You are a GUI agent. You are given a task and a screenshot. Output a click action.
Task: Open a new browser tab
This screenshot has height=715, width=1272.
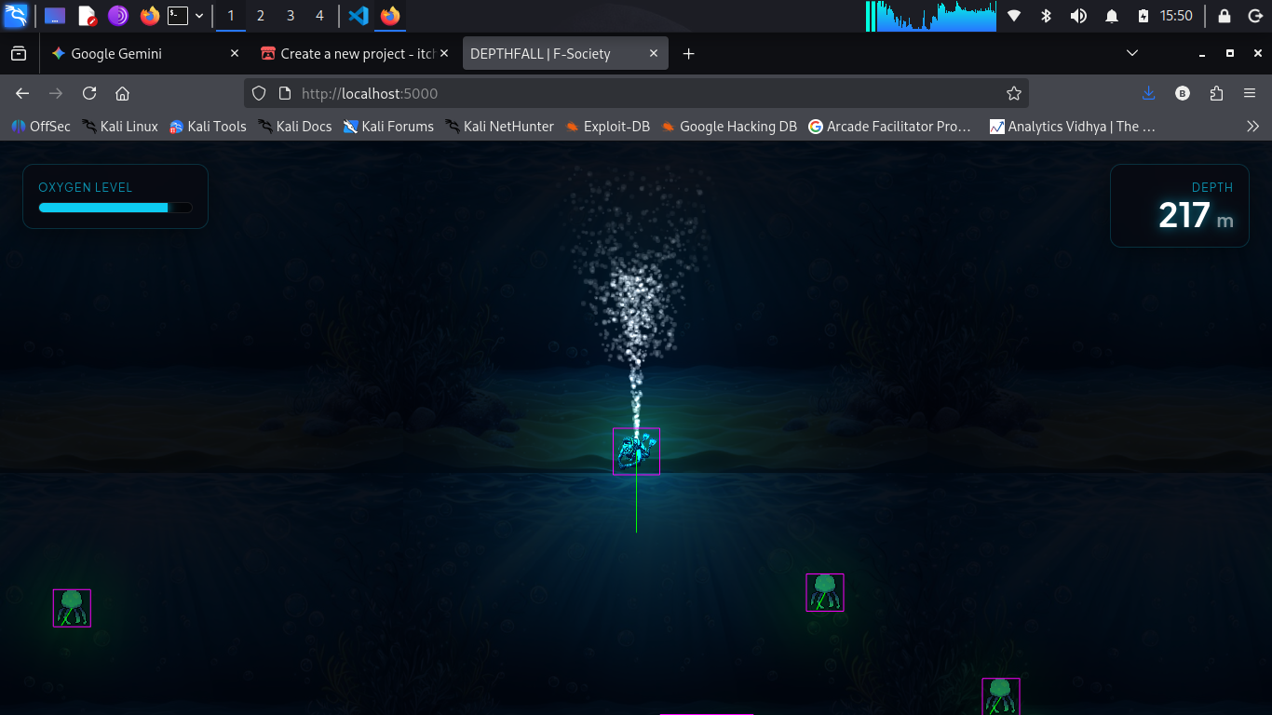[688, 54]
